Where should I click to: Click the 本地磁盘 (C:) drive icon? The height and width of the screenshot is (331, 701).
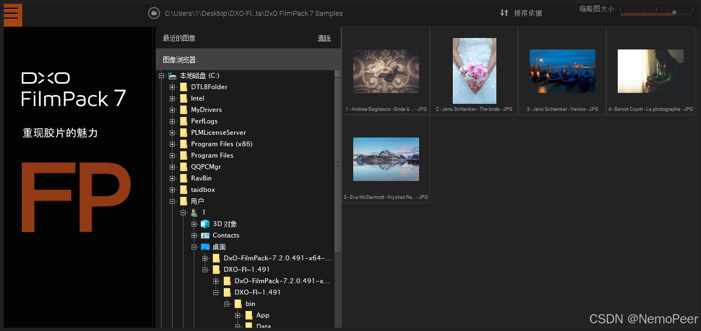173,76
